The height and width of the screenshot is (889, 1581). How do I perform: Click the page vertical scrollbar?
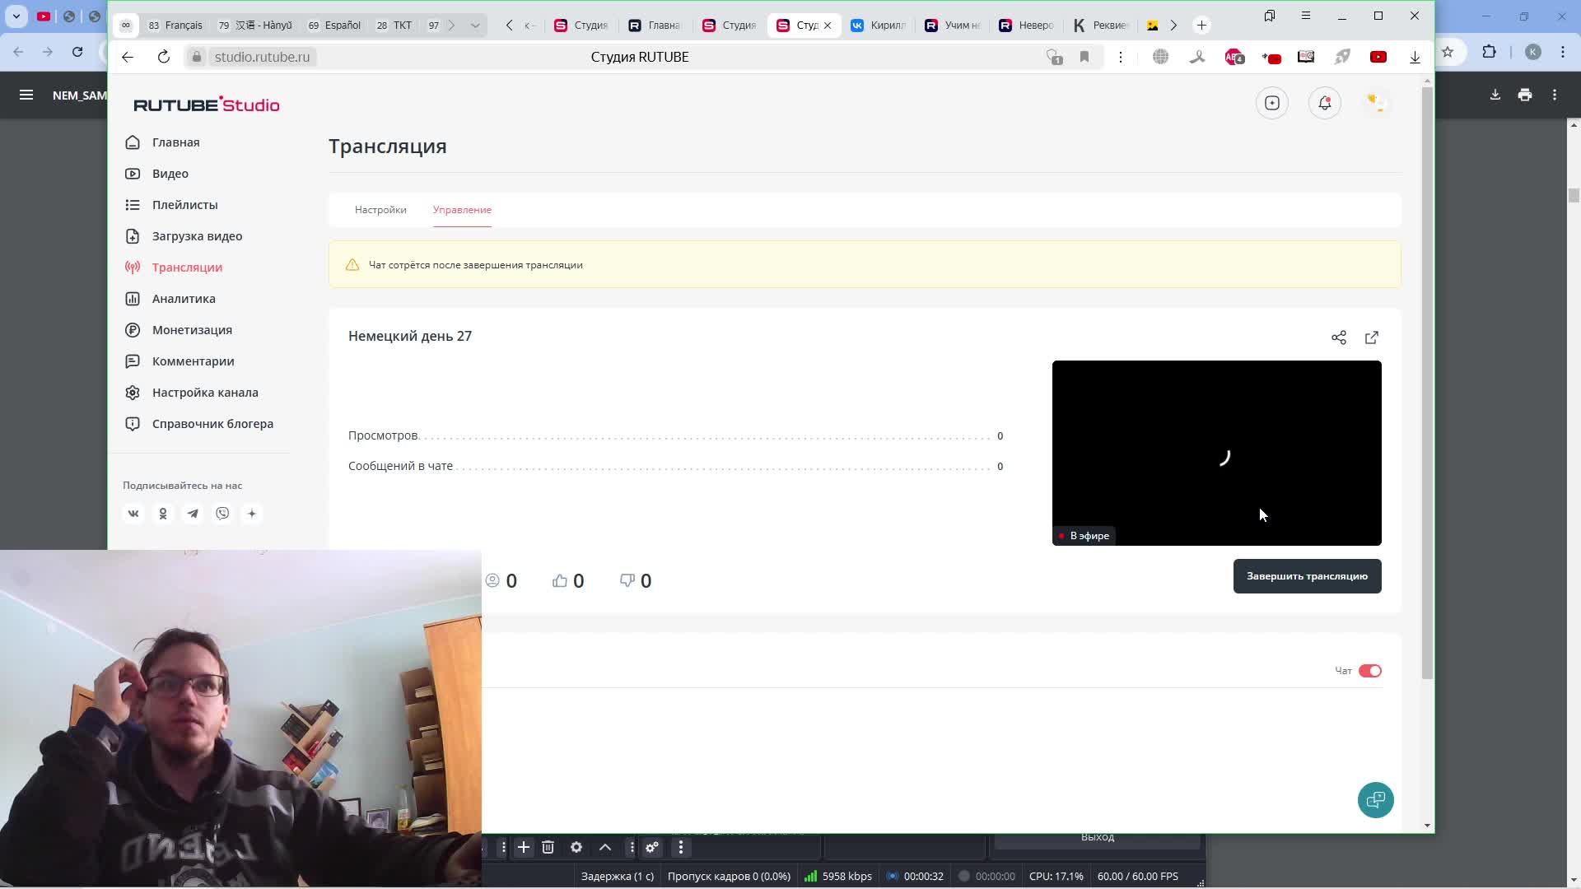(1427, 383)
